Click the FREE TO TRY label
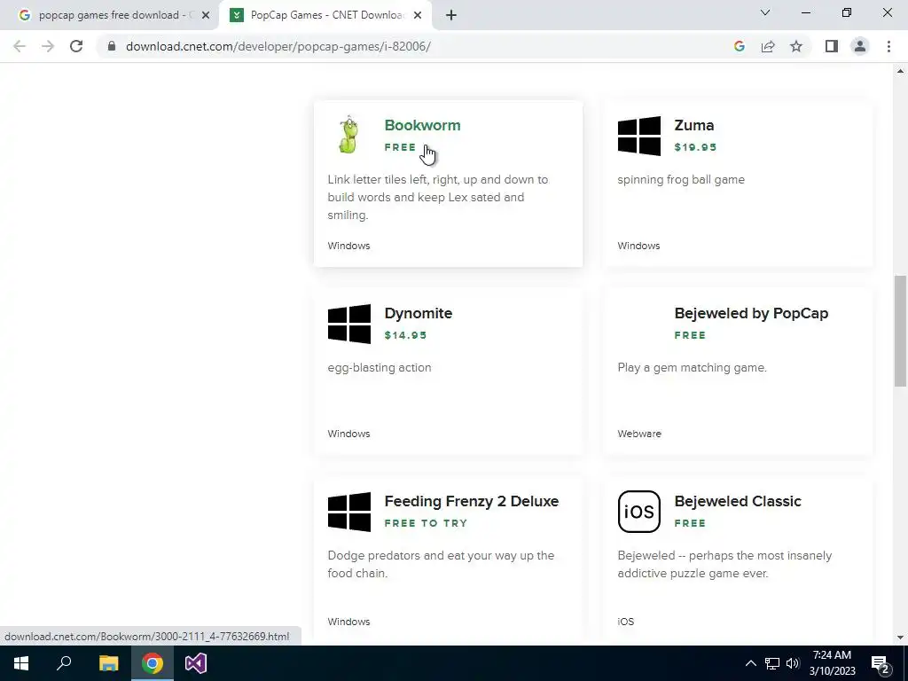908x681 pixels. click(x=426, y=523)
